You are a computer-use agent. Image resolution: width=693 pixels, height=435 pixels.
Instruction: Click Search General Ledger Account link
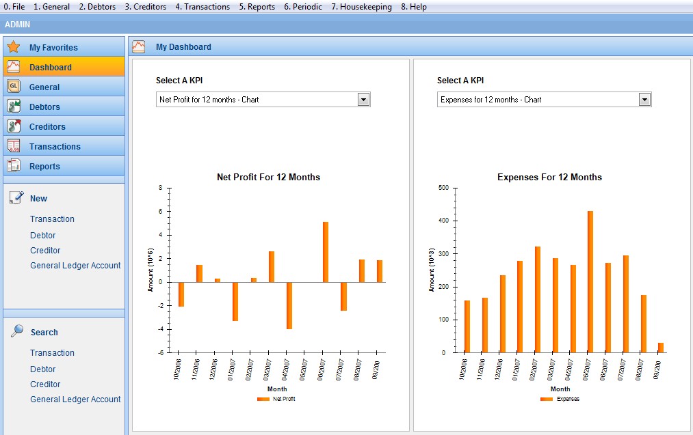click(75, 399)
